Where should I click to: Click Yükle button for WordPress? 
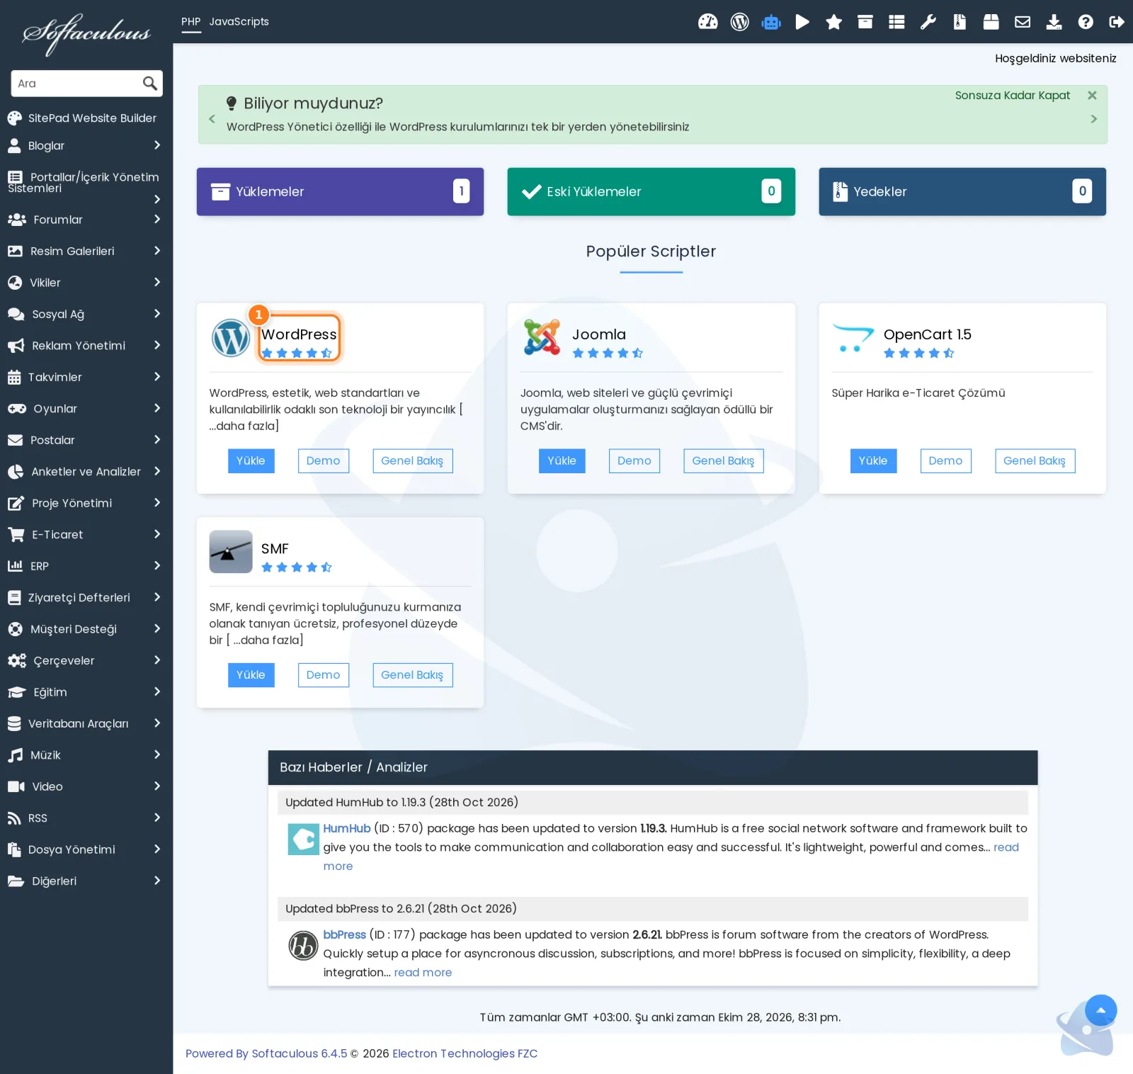click(x=251, y=461)
